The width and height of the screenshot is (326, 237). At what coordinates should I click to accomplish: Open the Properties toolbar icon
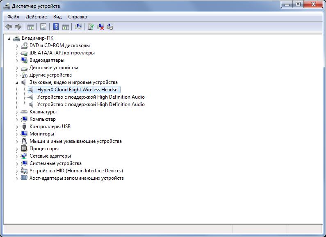[x=43, y=27]
